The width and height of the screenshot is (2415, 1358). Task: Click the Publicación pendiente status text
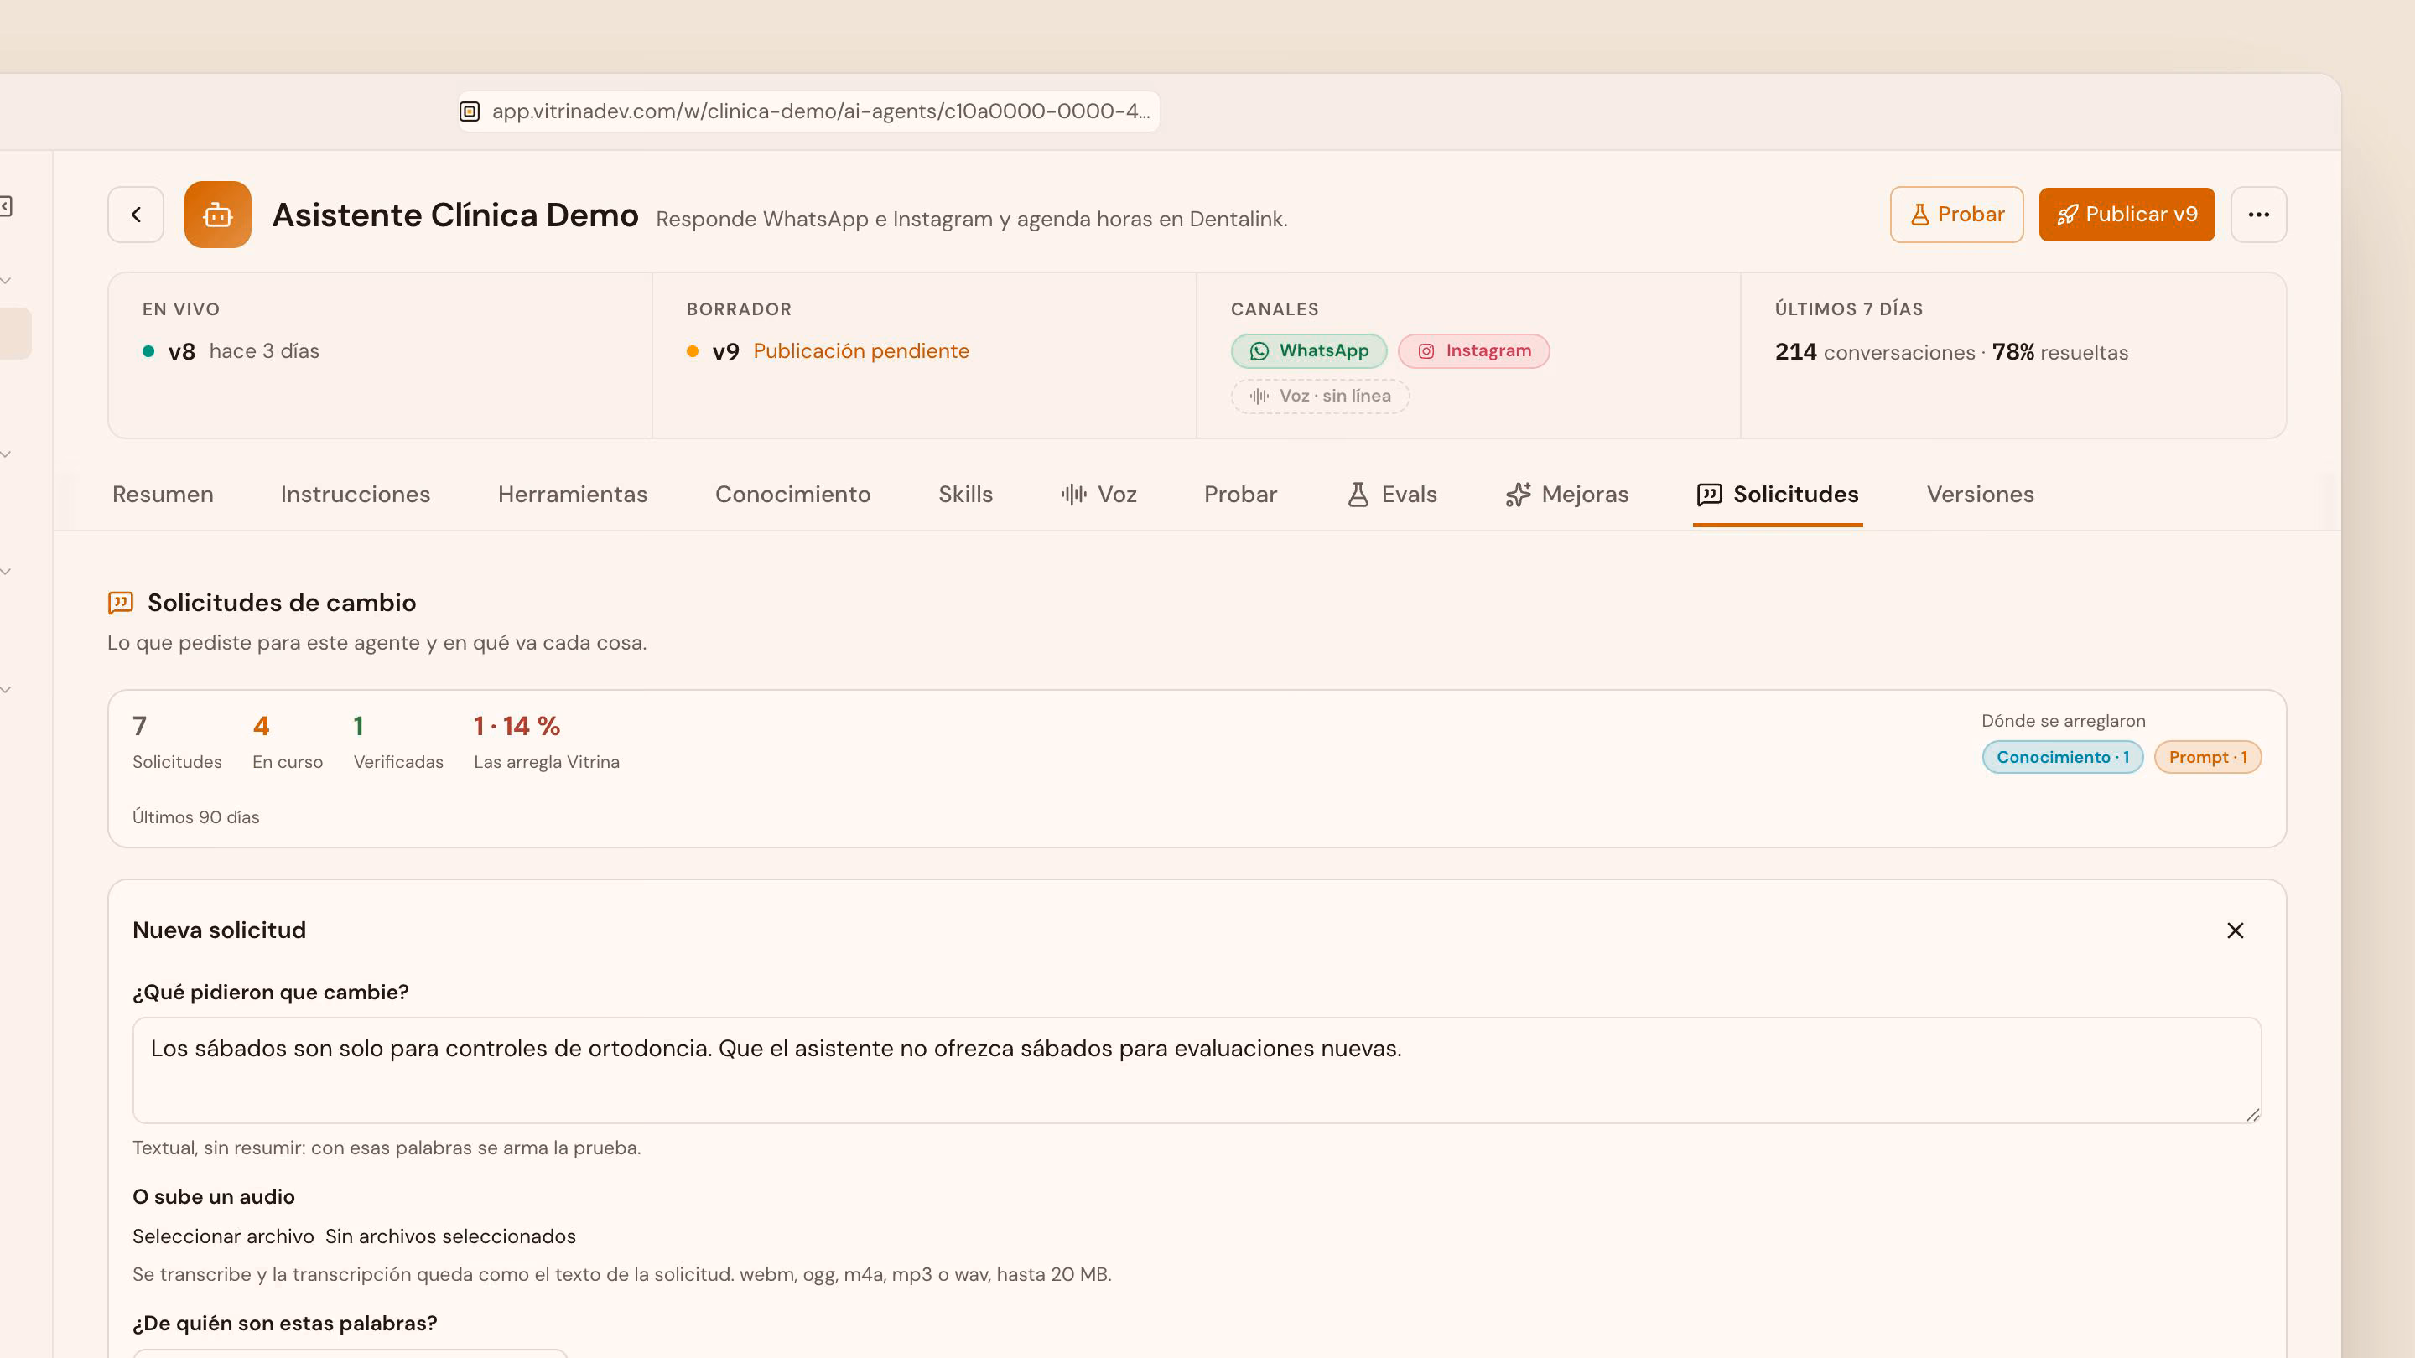coord(860,351)
